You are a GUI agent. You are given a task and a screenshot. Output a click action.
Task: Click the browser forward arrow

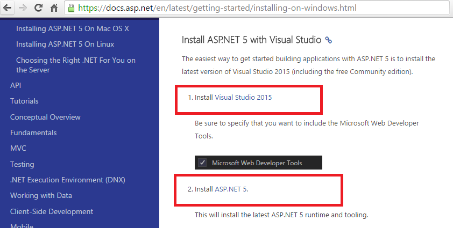(23, 9)
